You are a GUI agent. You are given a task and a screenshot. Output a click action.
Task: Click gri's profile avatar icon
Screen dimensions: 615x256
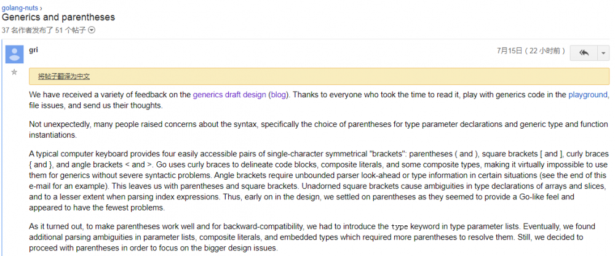coord(15,54)
